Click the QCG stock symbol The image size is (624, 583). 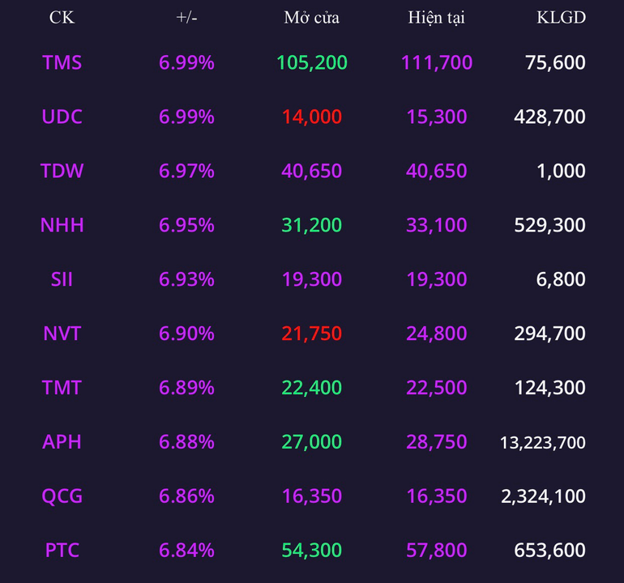(62, 496)
